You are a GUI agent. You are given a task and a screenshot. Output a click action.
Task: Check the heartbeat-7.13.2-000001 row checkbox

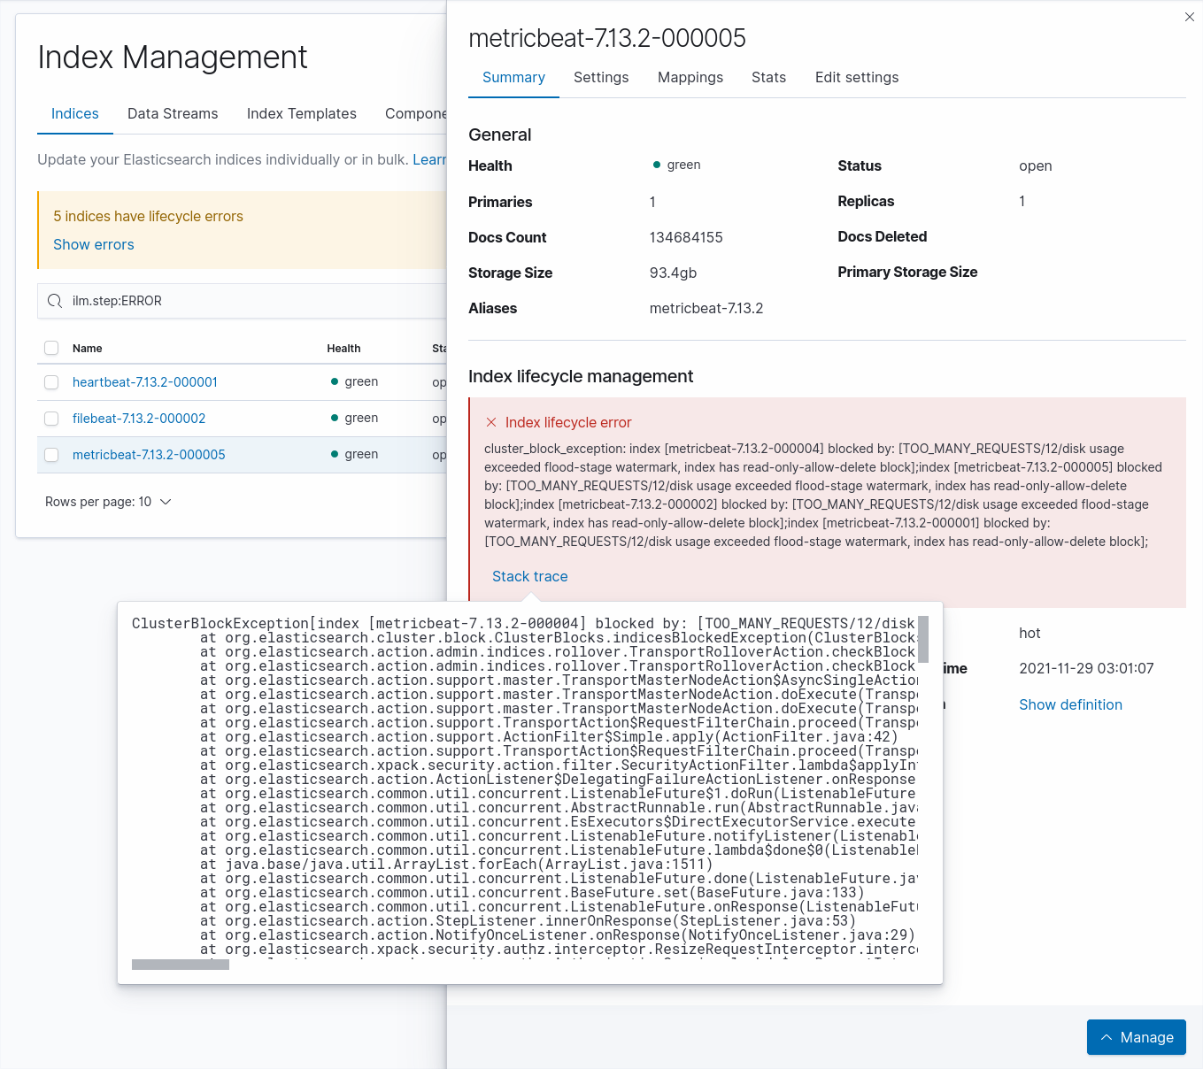51,382
